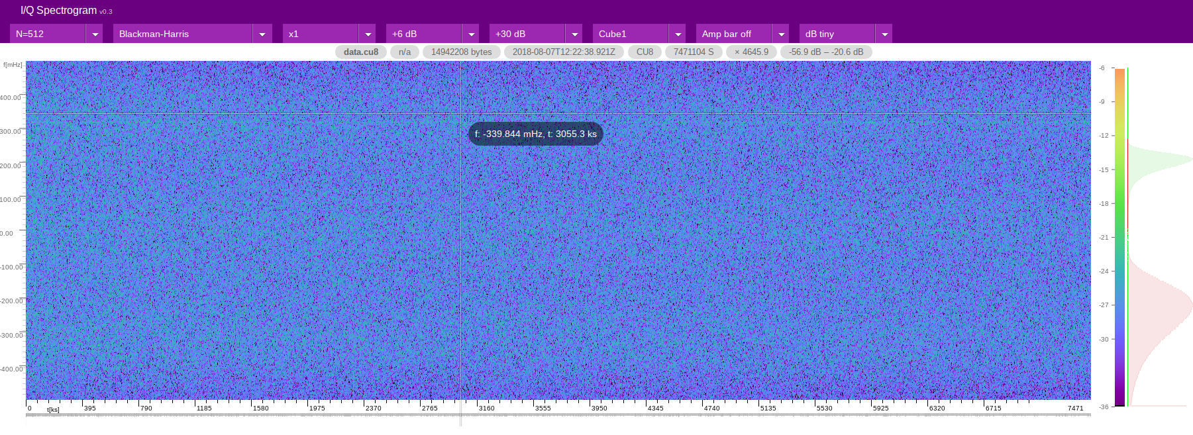
Task: Click the 7471104 S sample count badge
Action: [694, 52]
